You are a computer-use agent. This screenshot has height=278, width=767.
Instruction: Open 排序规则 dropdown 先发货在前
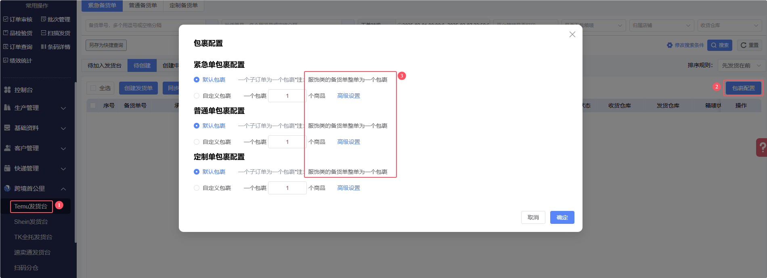click(741, 65)
